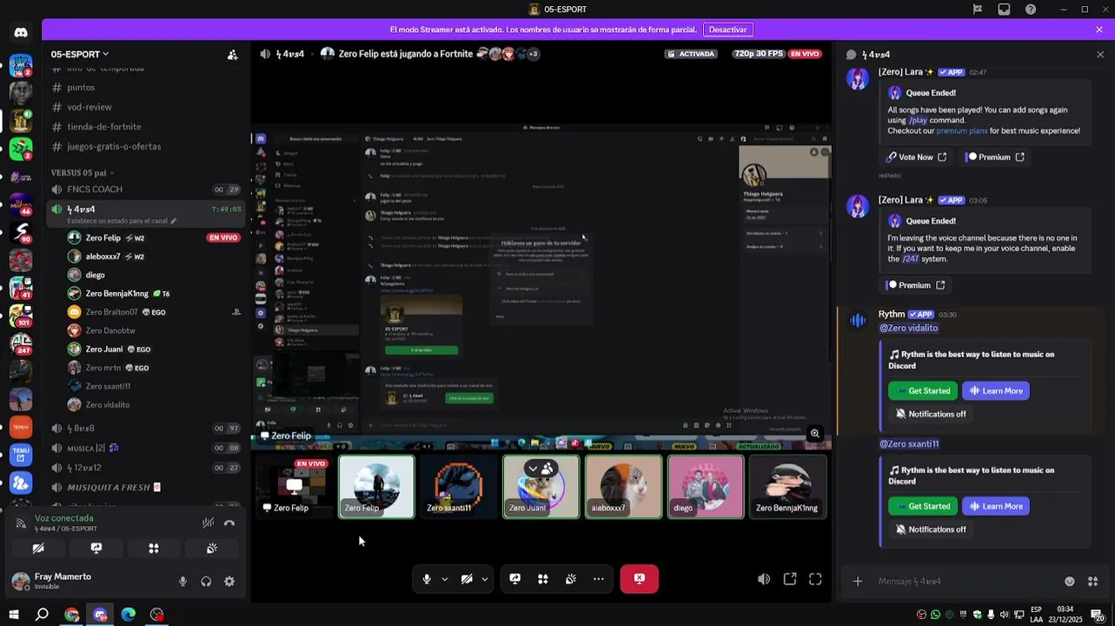Click the lower Notifications off button
This screenshot has height=626, width=1115.
[931, 529]
